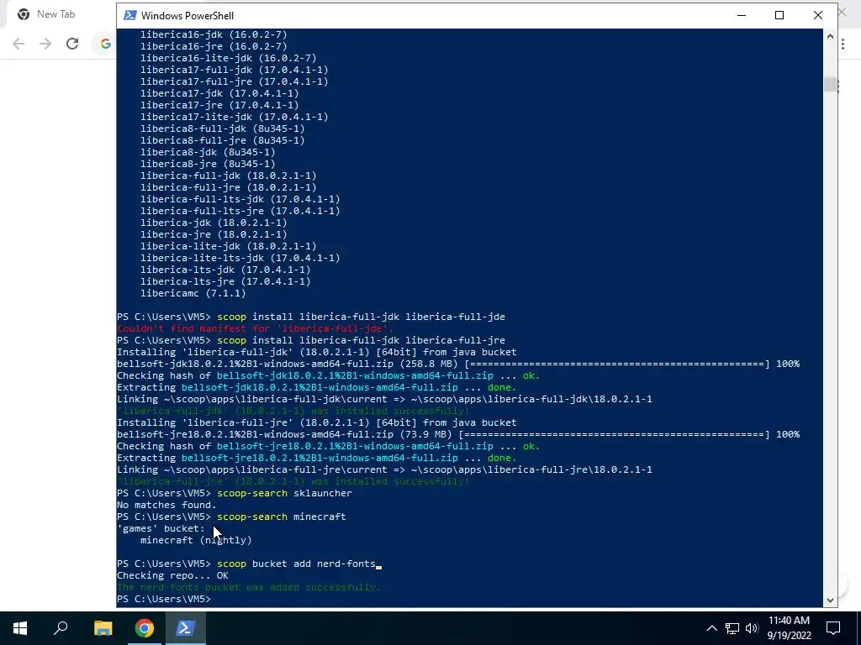Minimize the Windows PowerShell window

coord(742,15)
